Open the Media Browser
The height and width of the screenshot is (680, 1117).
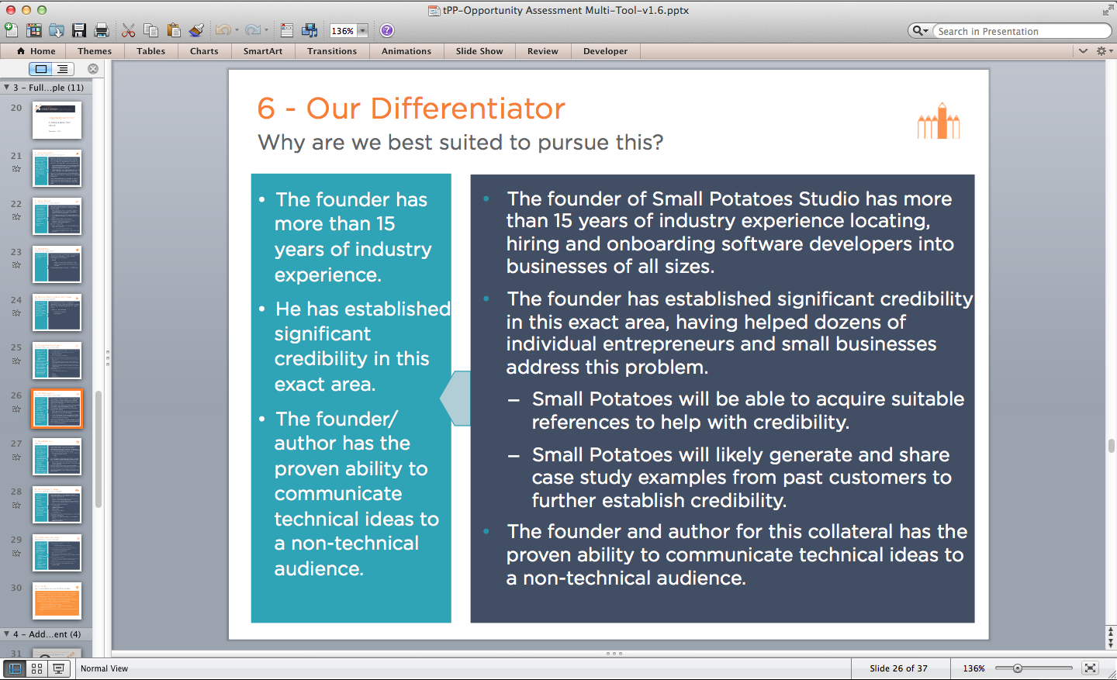click(310, 30)
